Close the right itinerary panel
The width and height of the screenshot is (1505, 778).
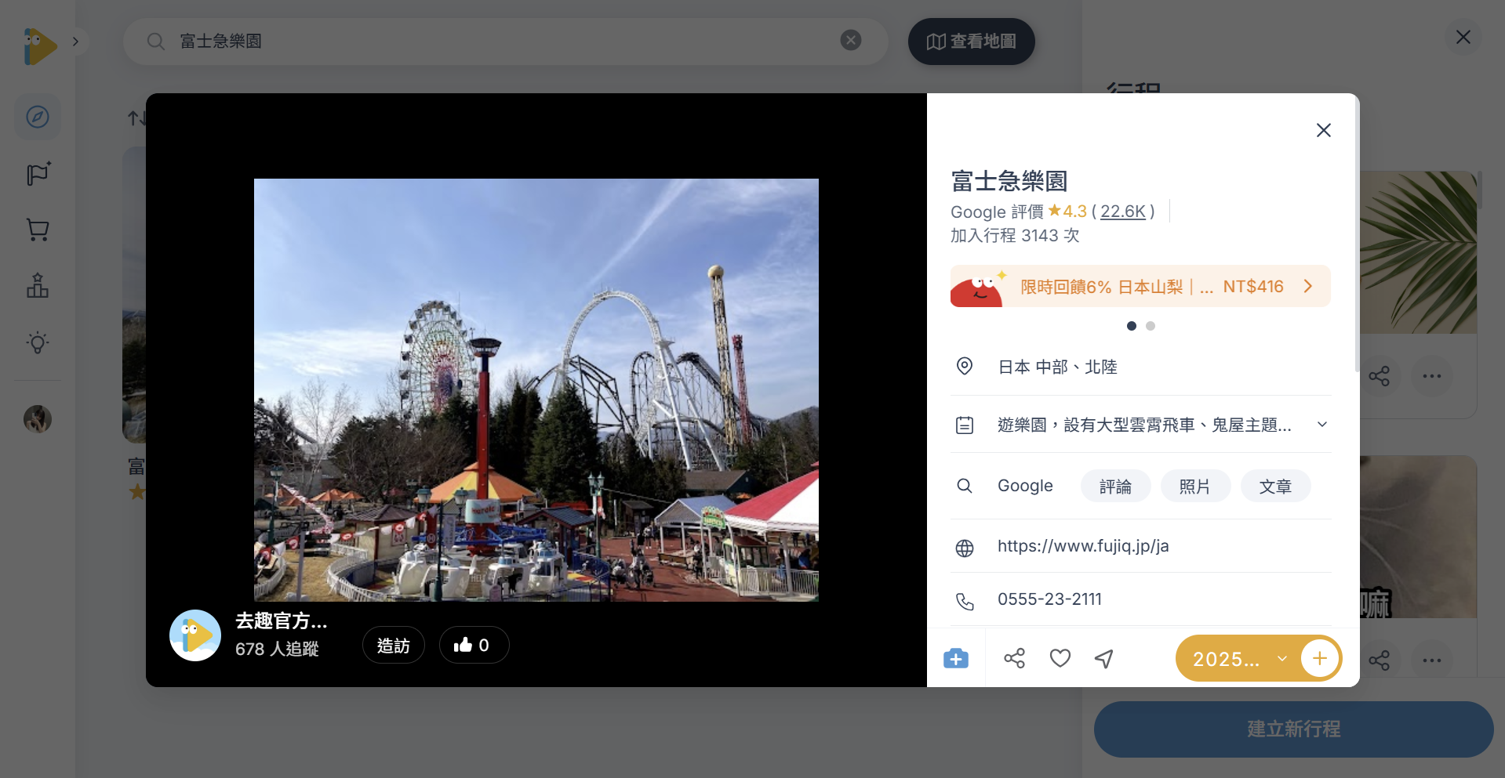point(1463,37)
